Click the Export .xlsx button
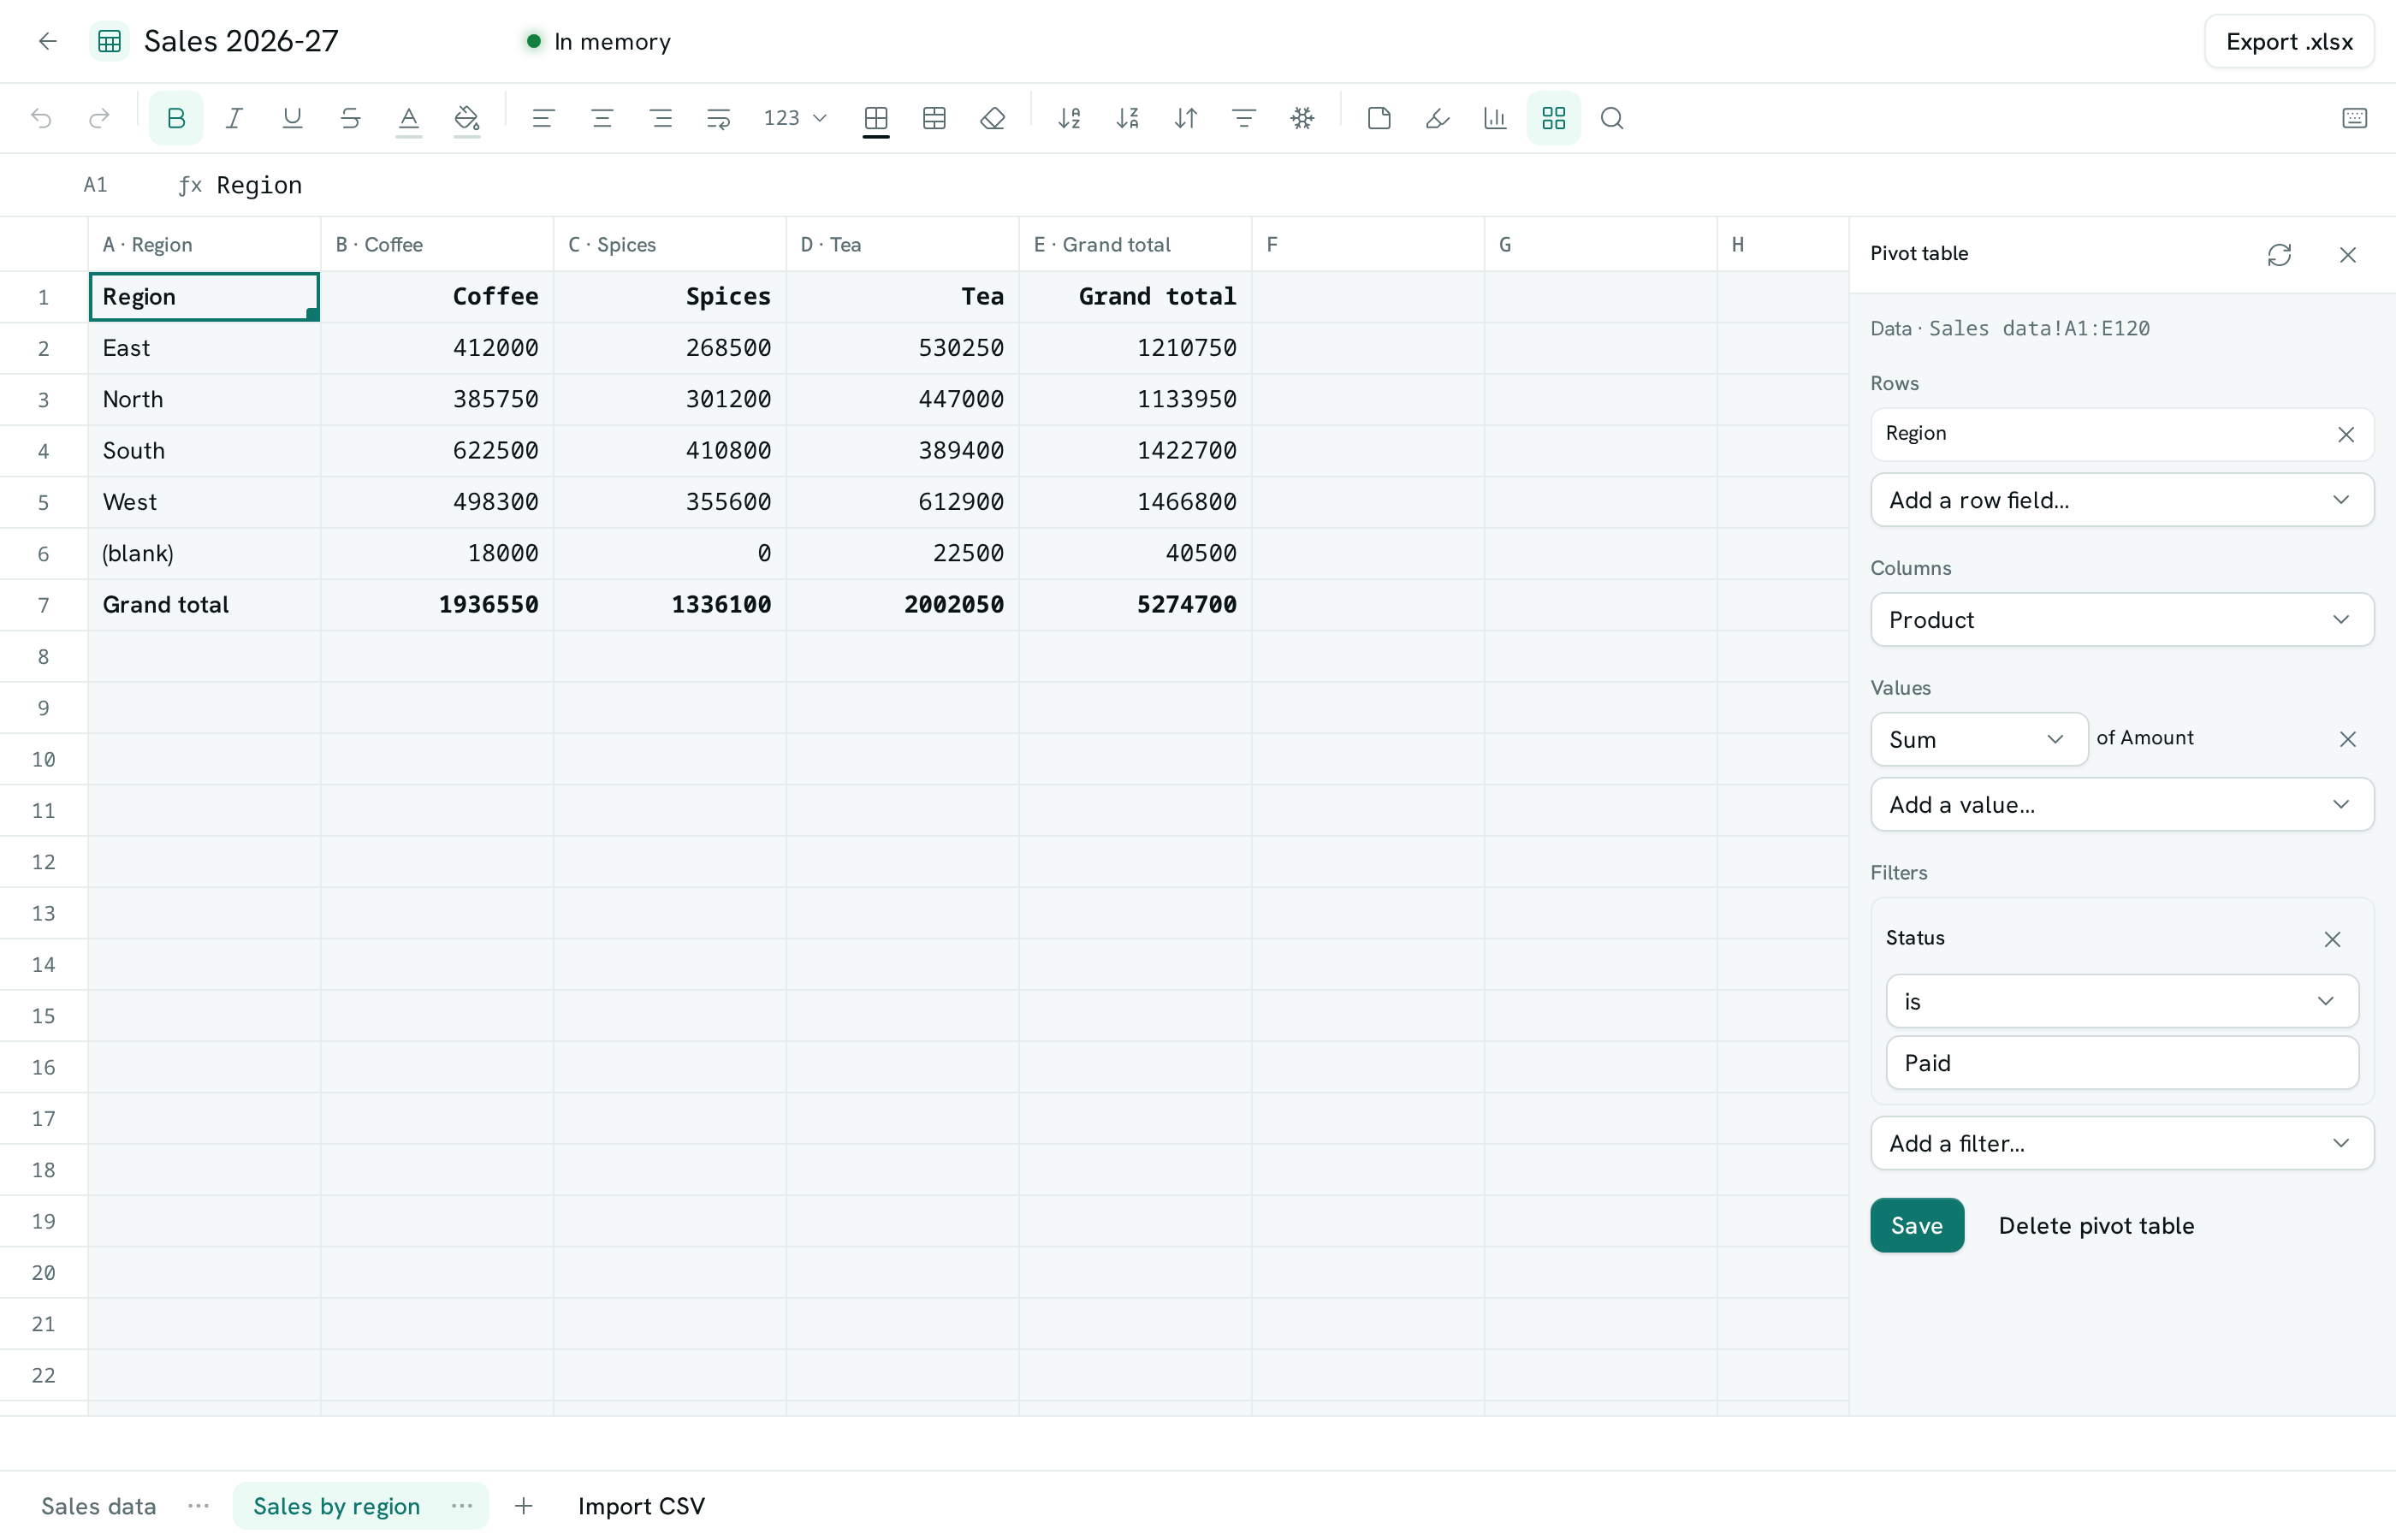Screen dimensions: 2396x1540 click(2289, 41)
